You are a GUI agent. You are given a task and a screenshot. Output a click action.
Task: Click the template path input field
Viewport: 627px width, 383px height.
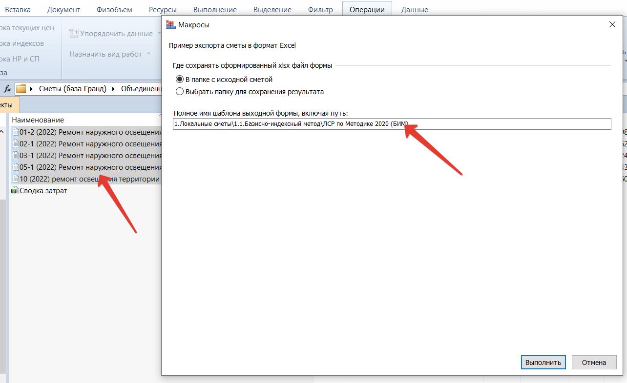[x=392, y=124]
